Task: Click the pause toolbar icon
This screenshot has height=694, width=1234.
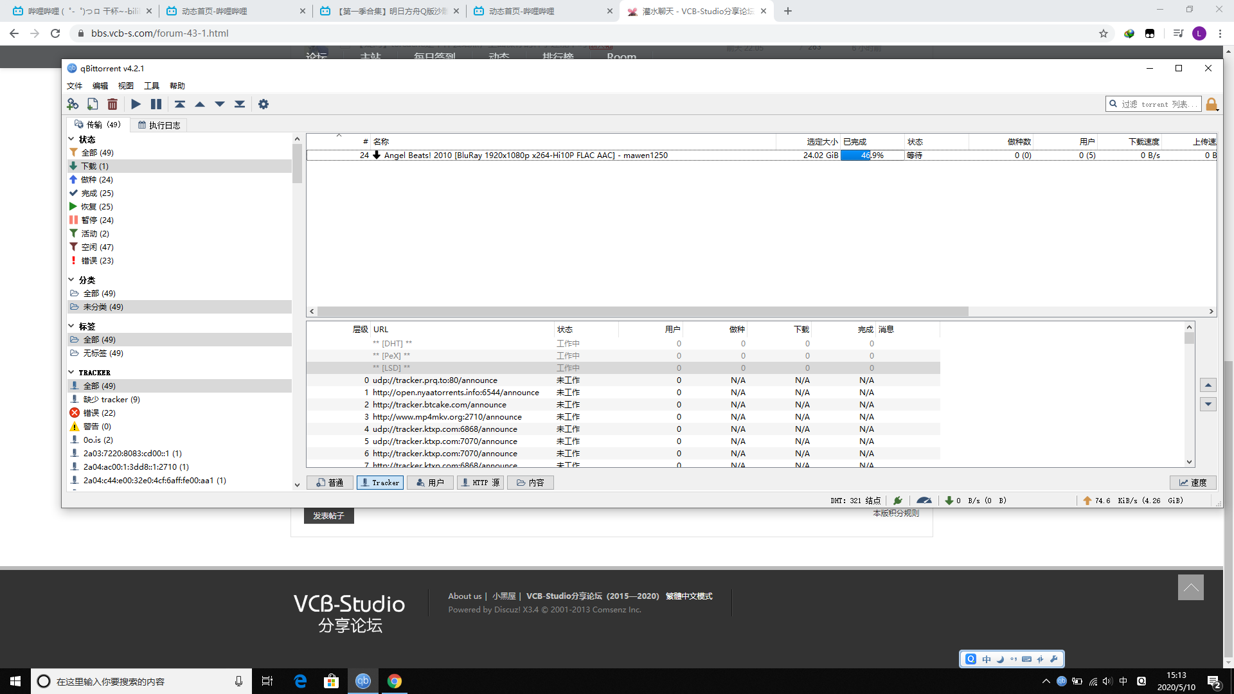Action: pyautogui.click(x=156, y=104)
